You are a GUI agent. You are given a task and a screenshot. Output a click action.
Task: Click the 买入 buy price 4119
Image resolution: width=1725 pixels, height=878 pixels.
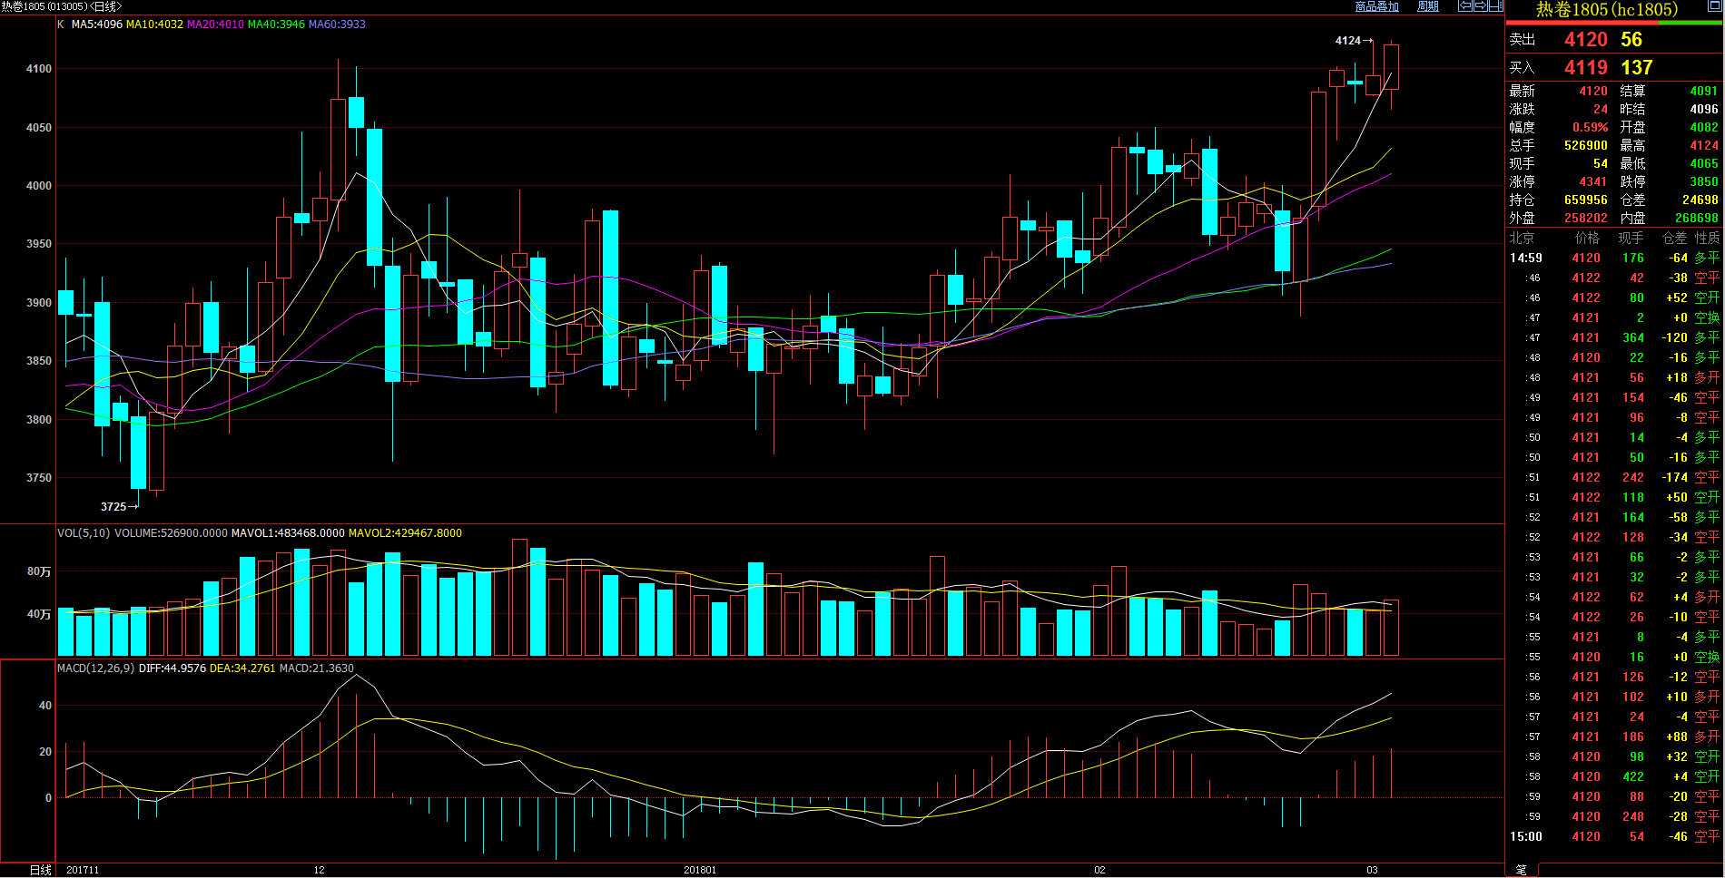coord(1585,68)
